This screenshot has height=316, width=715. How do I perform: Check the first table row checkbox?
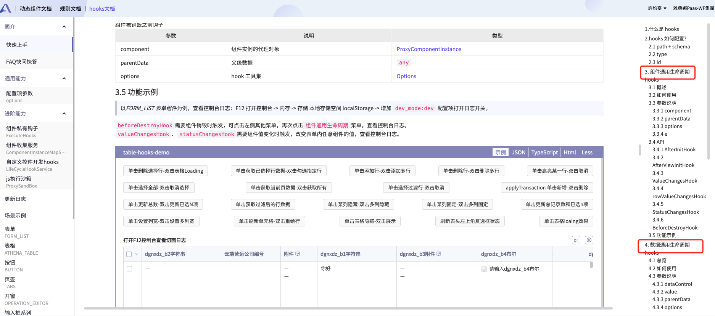click(129, 269)
